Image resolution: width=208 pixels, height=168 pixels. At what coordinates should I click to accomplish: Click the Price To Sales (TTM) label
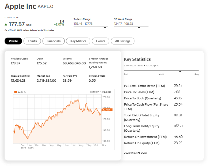pyautogui.click(x=139, y=92)
